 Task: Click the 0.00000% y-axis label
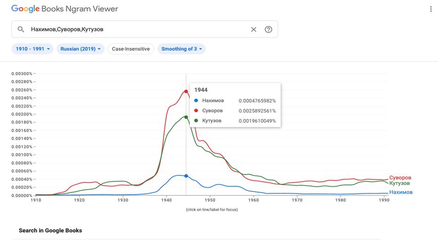tap(22, 195)
